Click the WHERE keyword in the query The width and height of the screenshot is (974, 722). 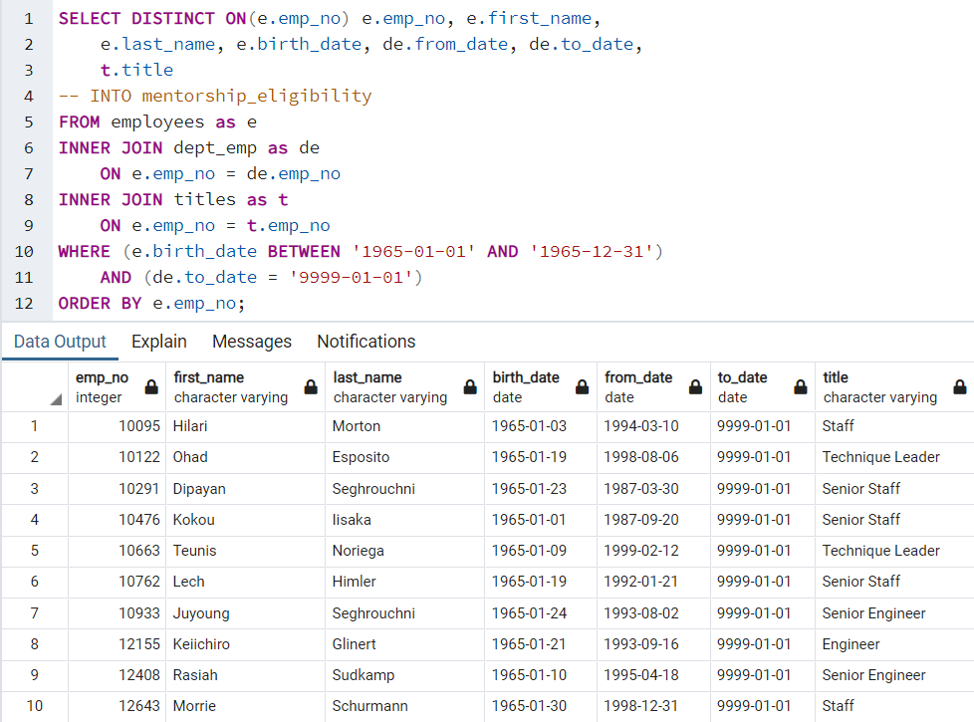[84, 252]
